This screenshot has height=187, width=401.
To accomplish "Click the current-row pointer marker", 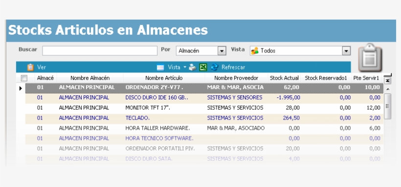I will click(x=21, y=89).
